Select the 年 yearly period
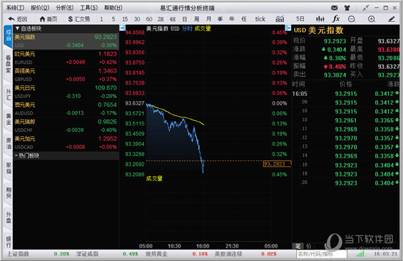The width and height of the screenshot is (403, 261). (232, 19)
